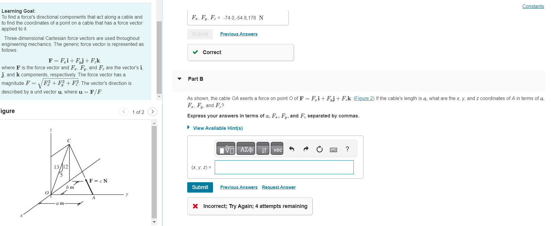Open the keyboard shortcuts icon
551x226 pixels.
coord(333,149)
